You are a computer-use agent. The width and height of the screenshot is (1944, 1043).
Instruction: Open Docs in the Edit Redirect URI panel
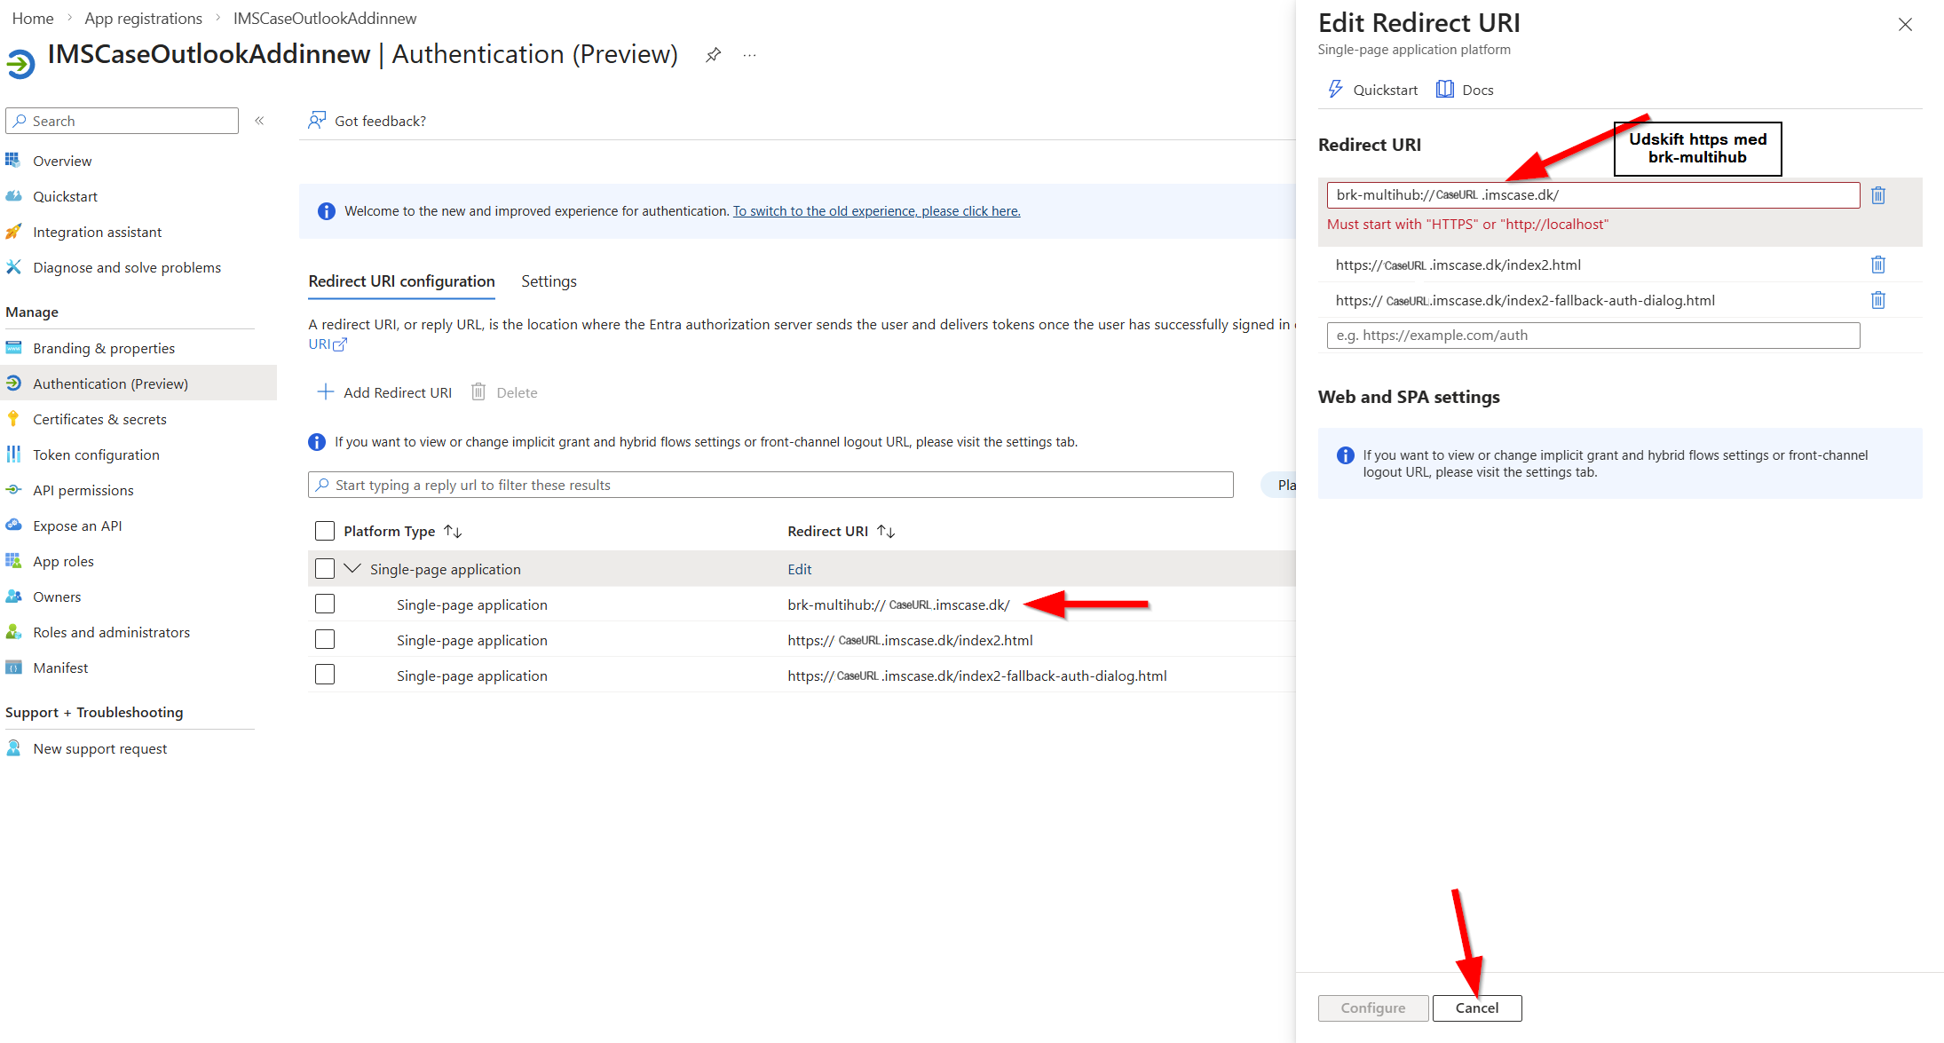pyautogui.click(x=1465, y=90)
